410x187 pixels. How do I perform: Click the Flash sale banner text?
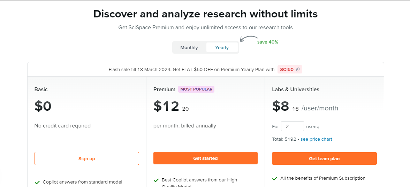[x=191, y=70]
